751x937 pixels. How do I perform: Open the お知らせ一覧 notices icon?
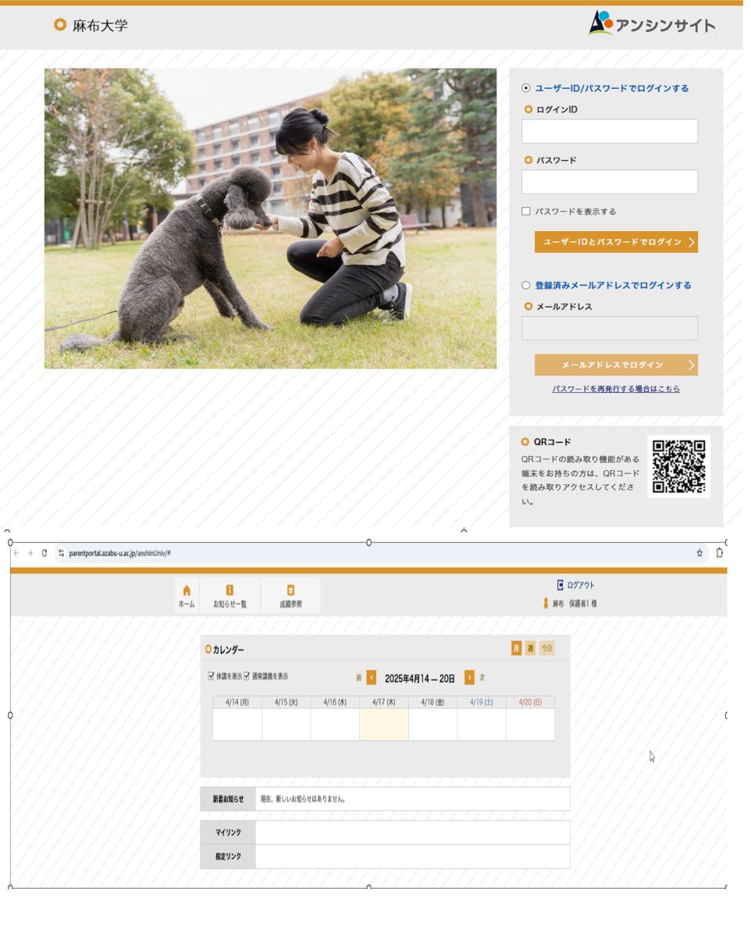[x=230, y=591]
